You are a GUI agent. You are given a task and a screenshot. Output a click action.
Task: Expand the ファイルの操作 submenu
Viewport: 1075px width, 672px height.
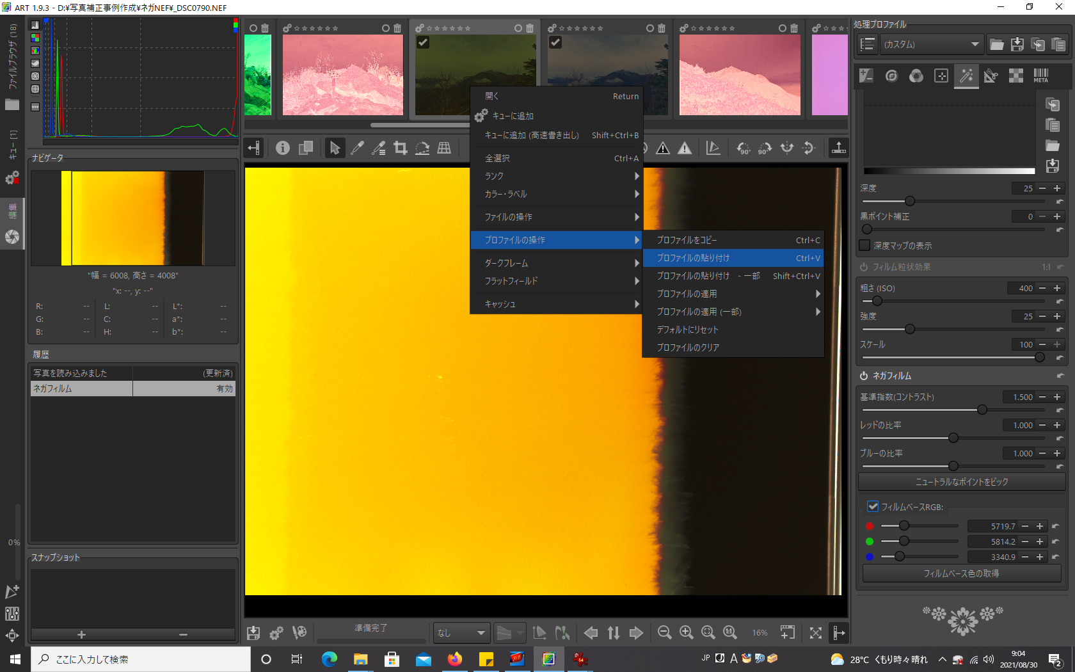coord(557,217)
